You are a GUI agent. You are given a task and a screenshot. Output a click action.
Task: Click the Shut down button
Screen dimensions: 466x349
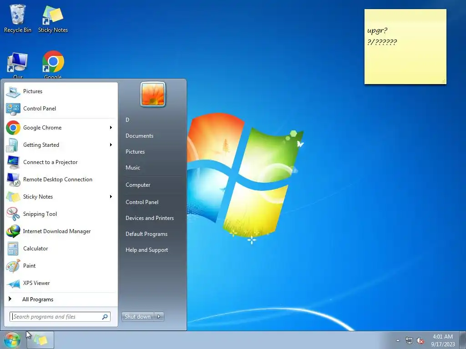pyautogui.click(x=137, y=317)
